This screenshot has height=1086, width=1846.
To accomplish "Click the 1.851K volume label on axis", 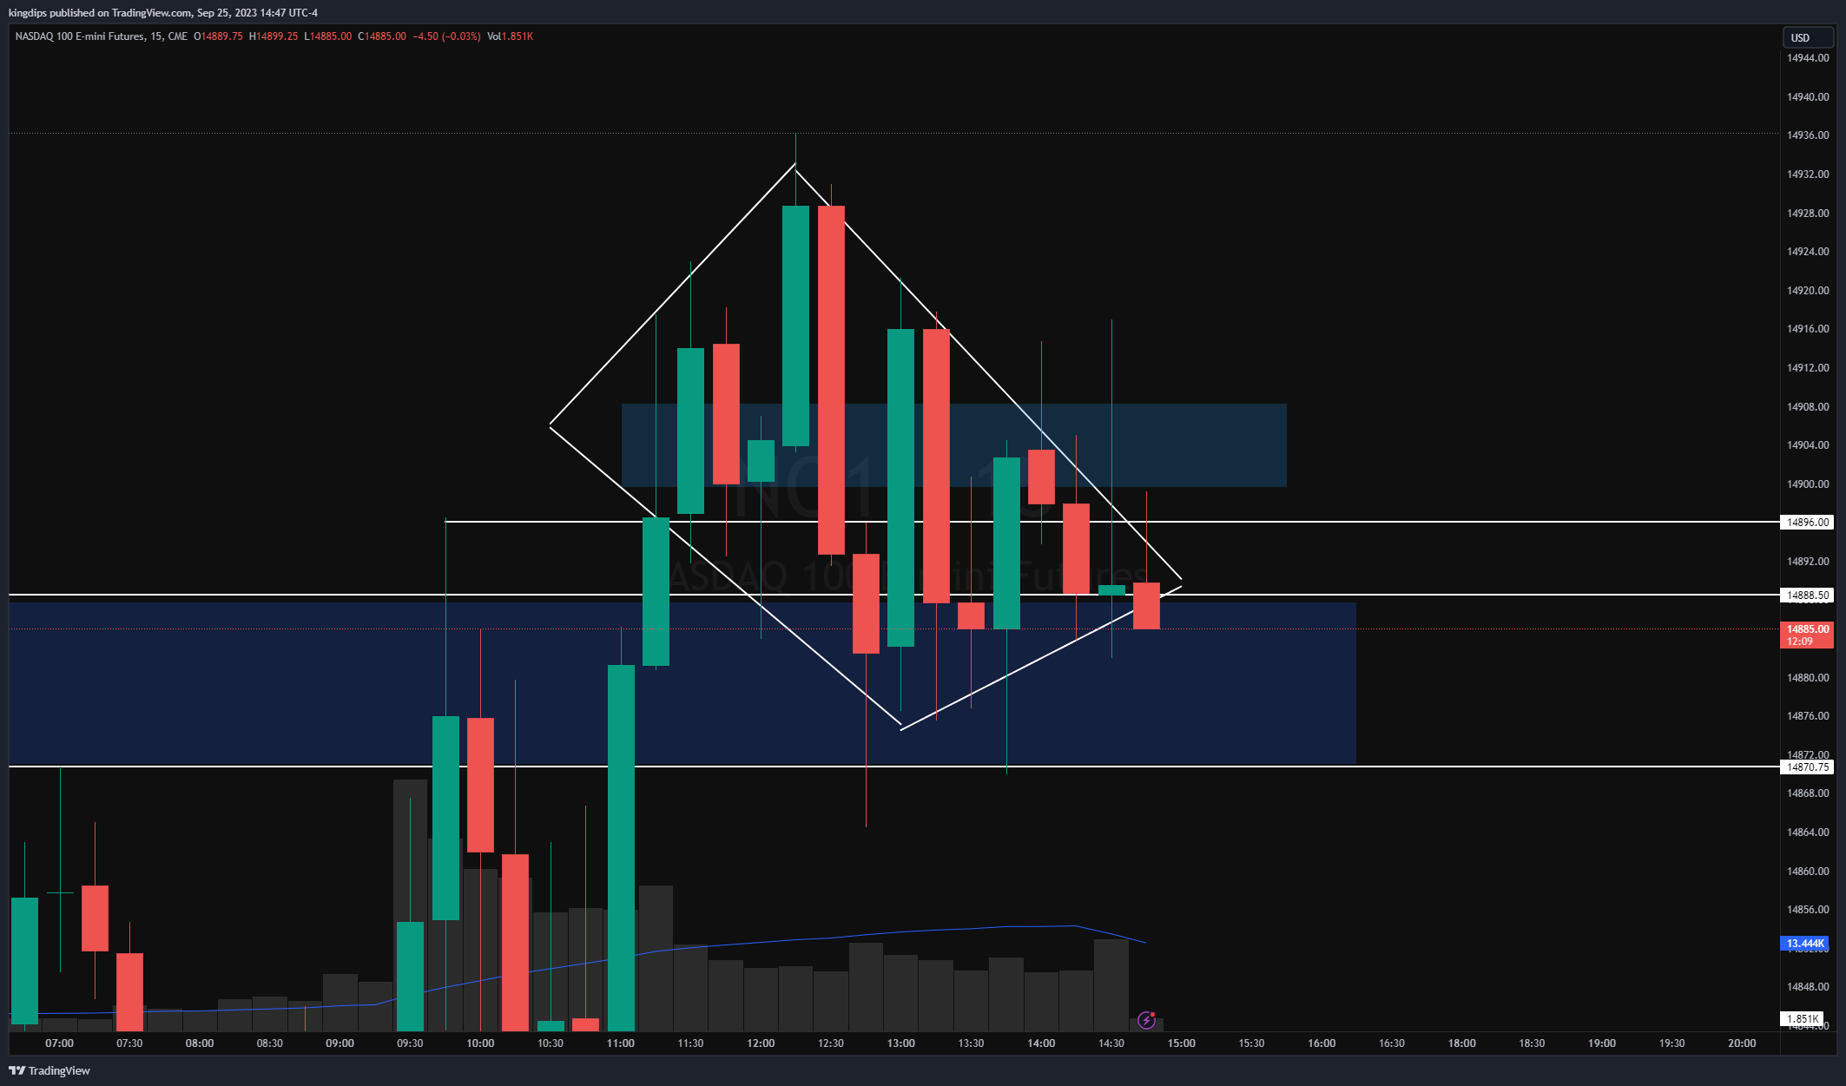I will point(1803,1018).
